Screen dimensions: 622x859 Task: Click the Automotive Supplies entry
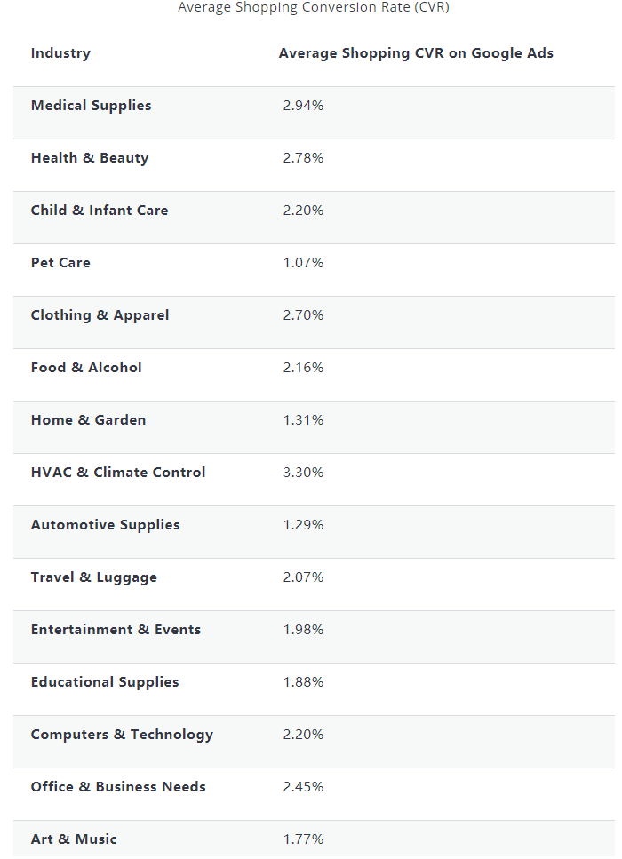pyautogui.click(x=105, y=525)
